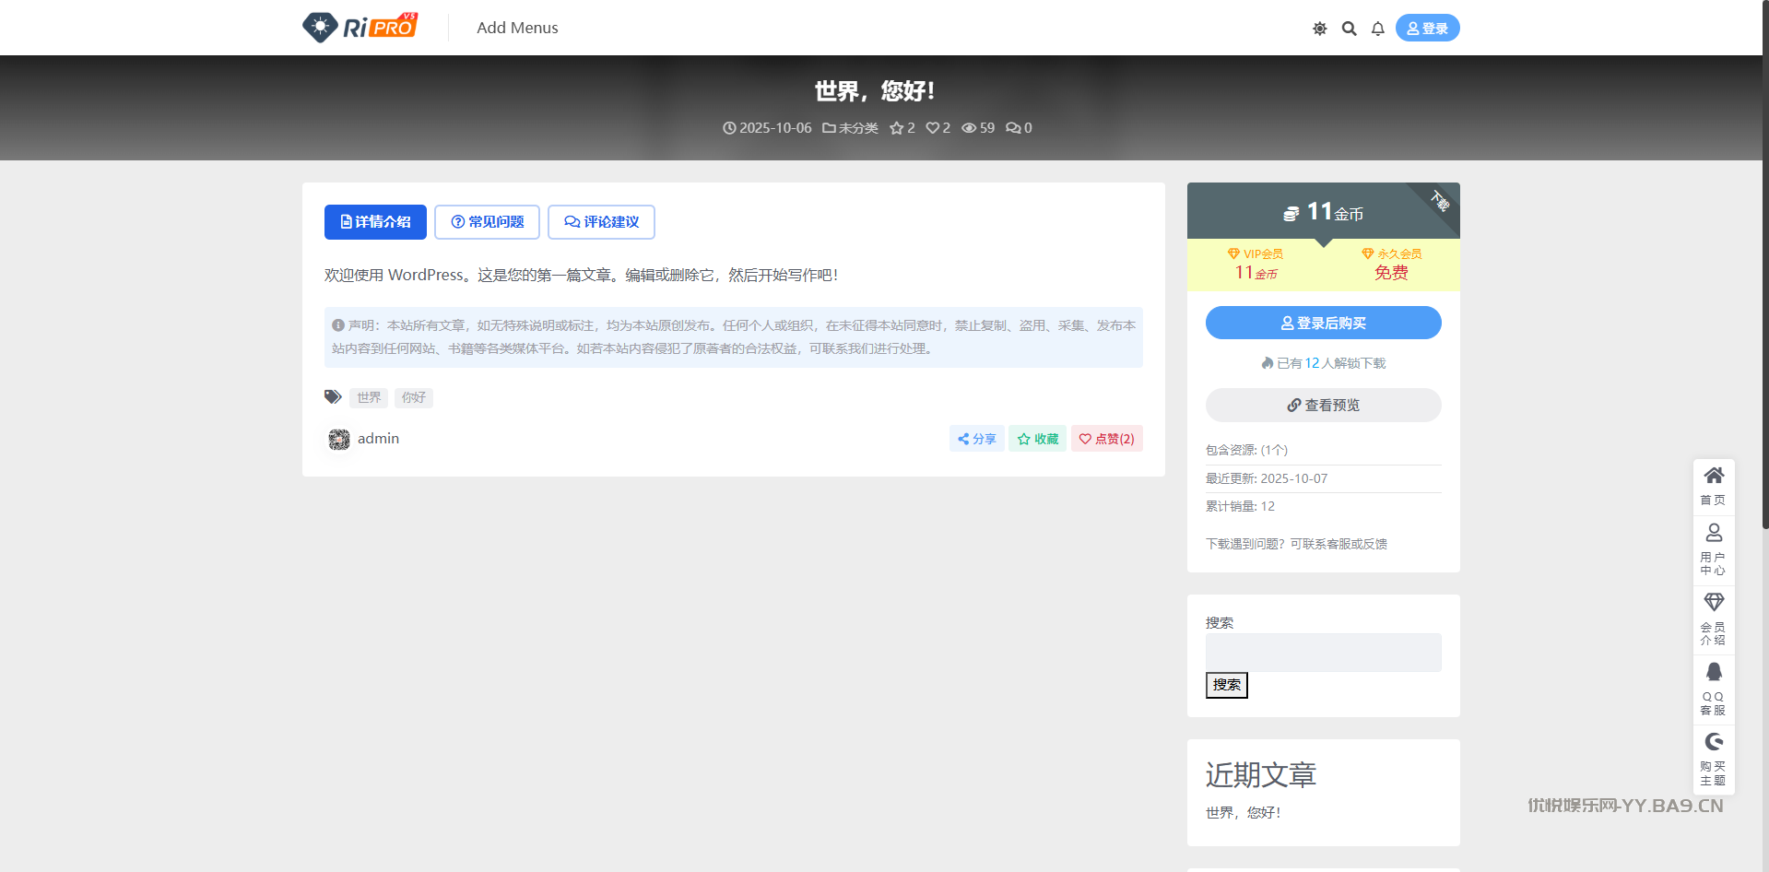Open buy theme sidebar icon
This screenshot has width=1769, height=872.
pyautogui.click(x=1714, y=759)
